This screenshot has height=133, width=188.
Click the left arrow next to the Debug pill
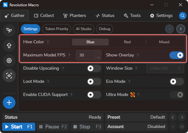click(169, 29)
